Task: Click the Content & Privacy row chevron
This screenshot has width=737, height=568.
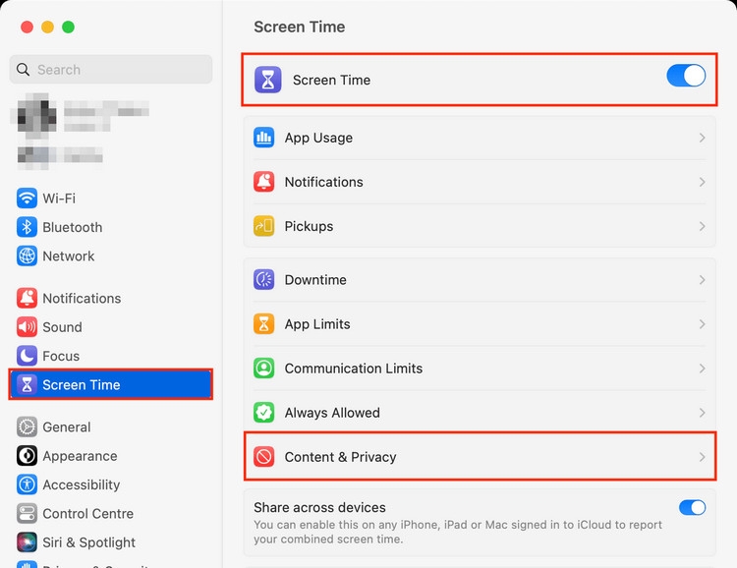Action: [x=702, y=457]
